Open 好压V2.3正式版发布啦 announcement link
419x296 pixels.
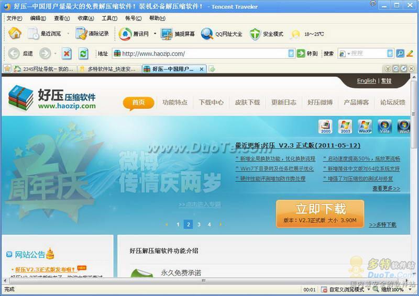[45, 269]
